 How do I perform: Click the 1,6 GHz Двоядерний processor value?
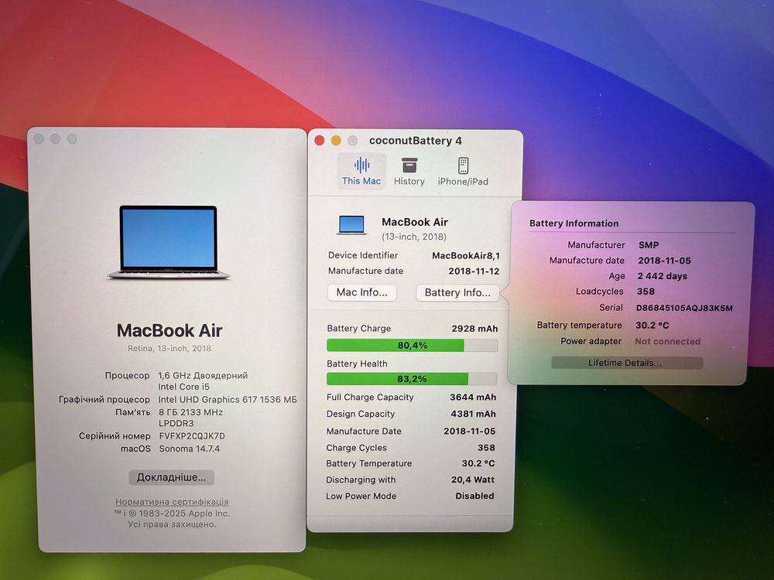point(203,375)
